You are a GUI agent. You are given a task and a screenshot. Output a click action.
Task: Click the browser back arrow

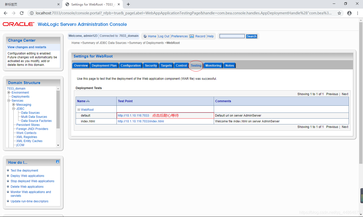click(6, 13)
